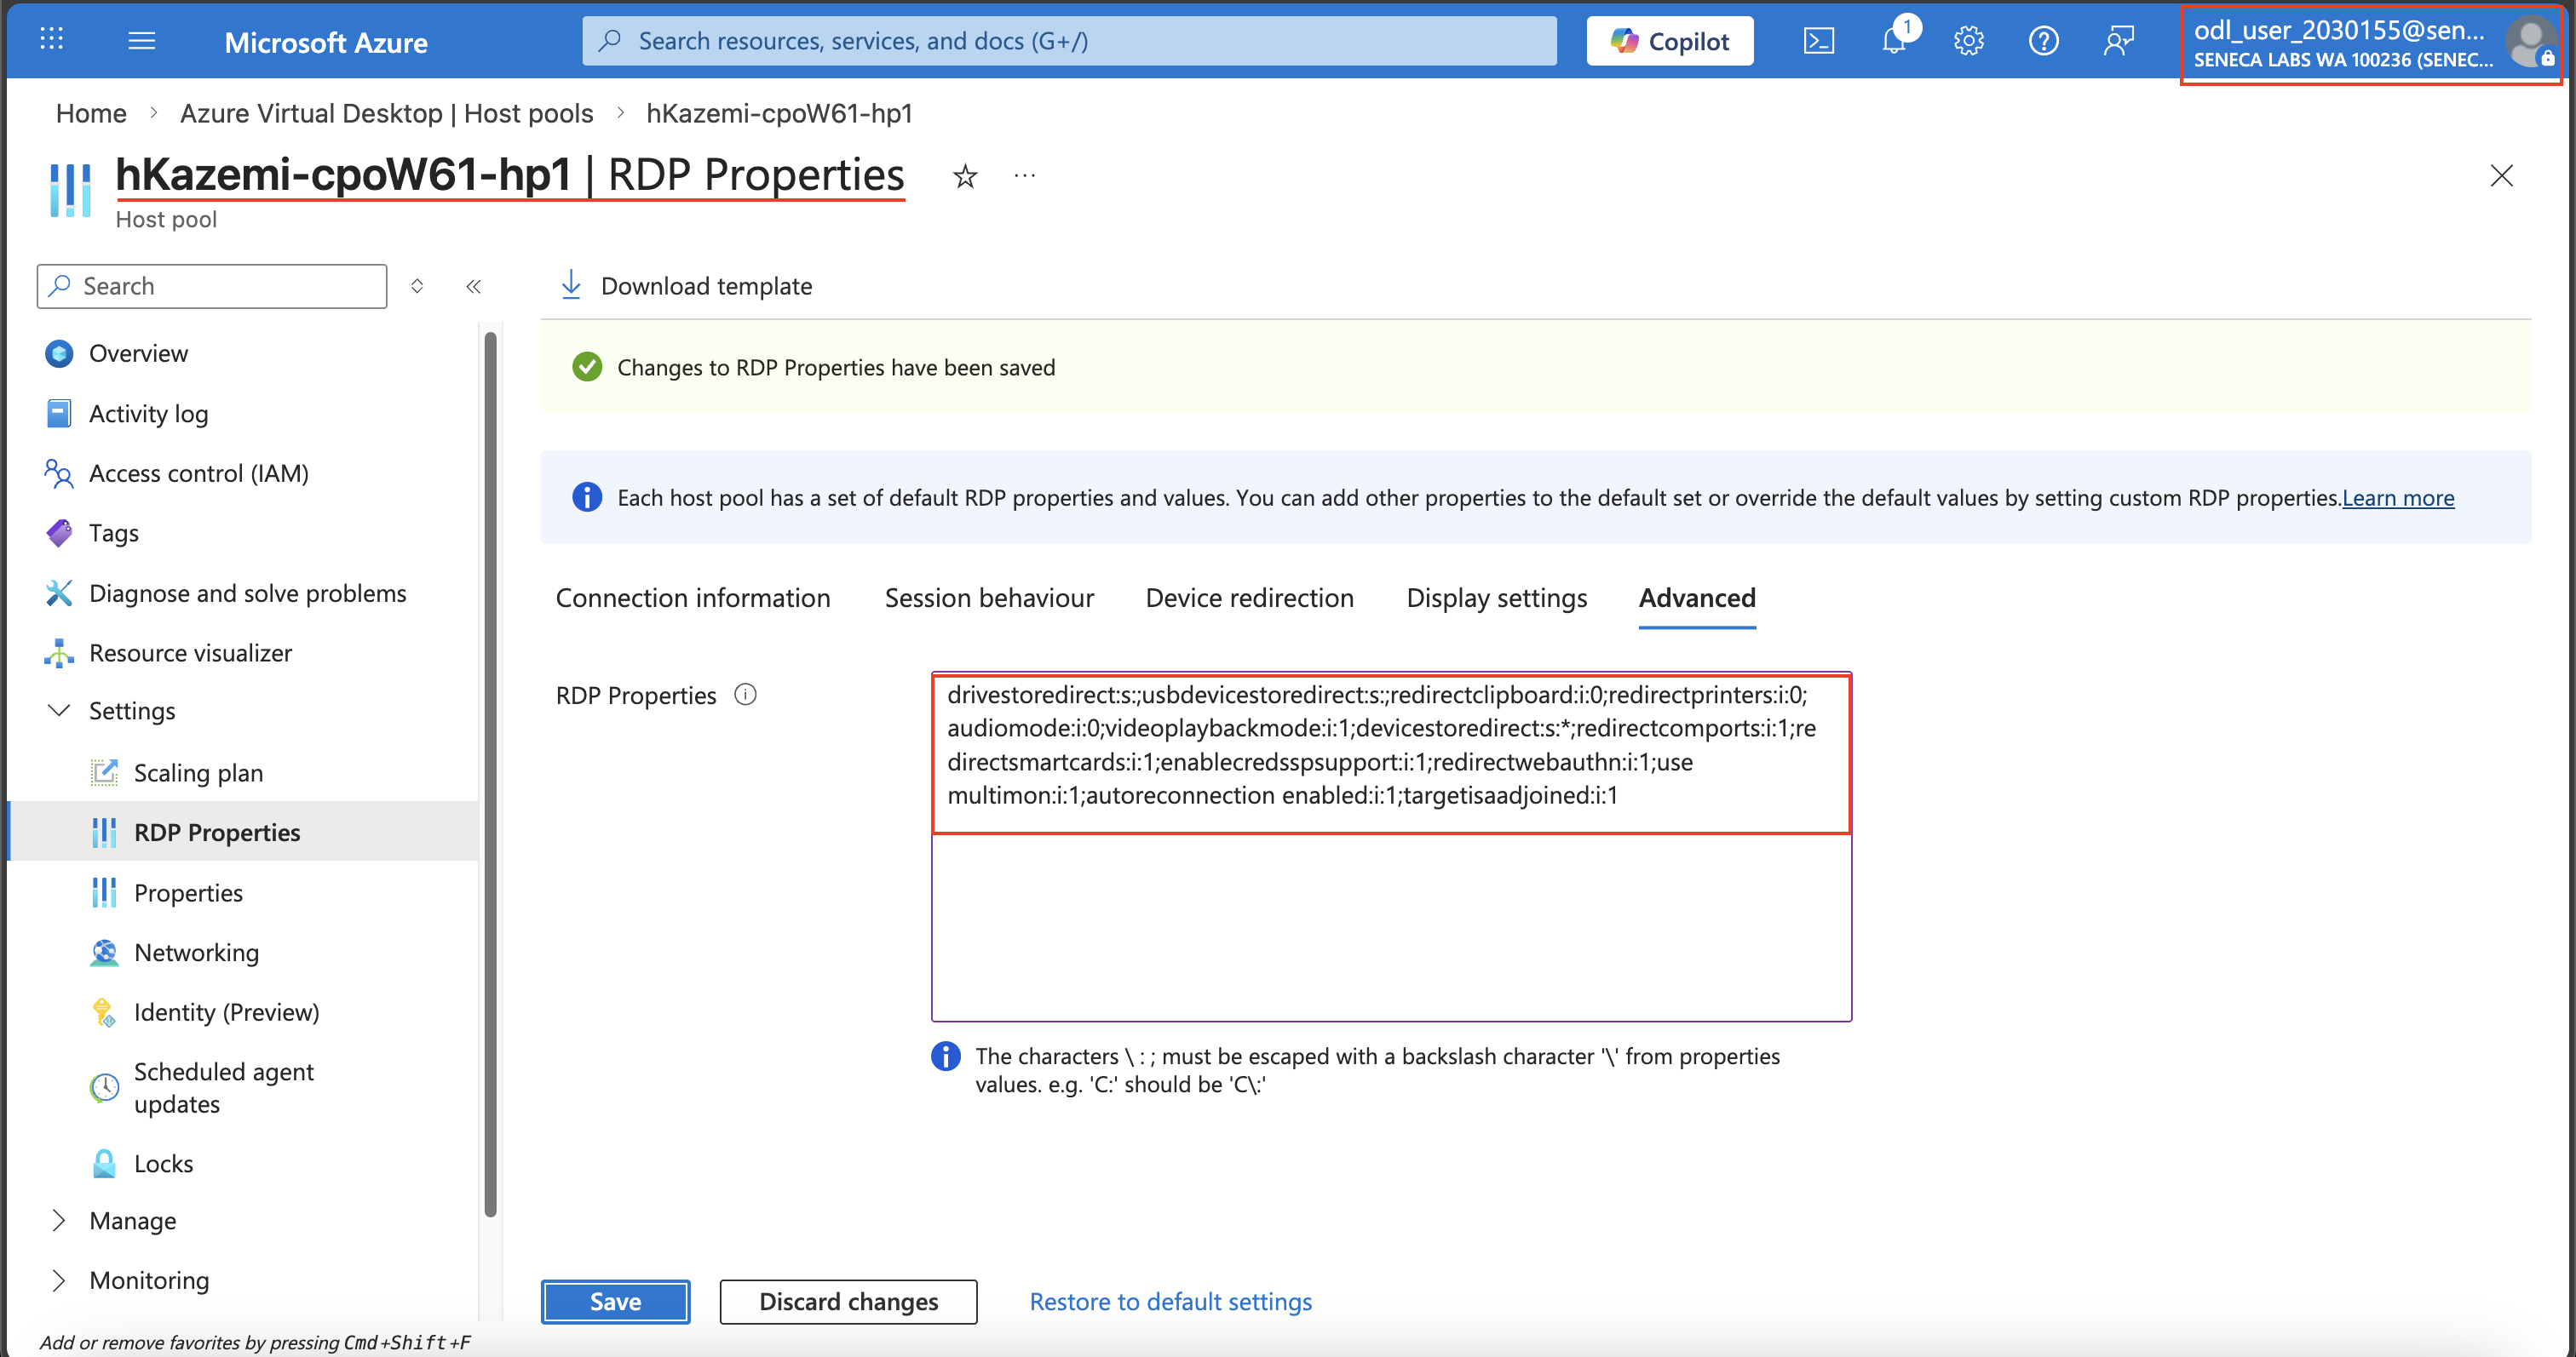The height and width of the screenshot is (1357, 2576).
Task: Click inside the RDP Properties text area
Action: [1391, 846]
